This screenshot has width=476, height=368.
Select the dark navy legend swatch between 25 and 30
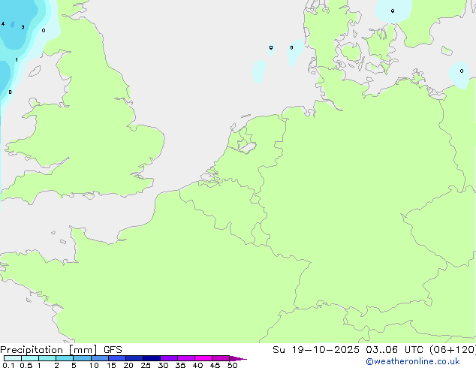[x=152, y=358]
